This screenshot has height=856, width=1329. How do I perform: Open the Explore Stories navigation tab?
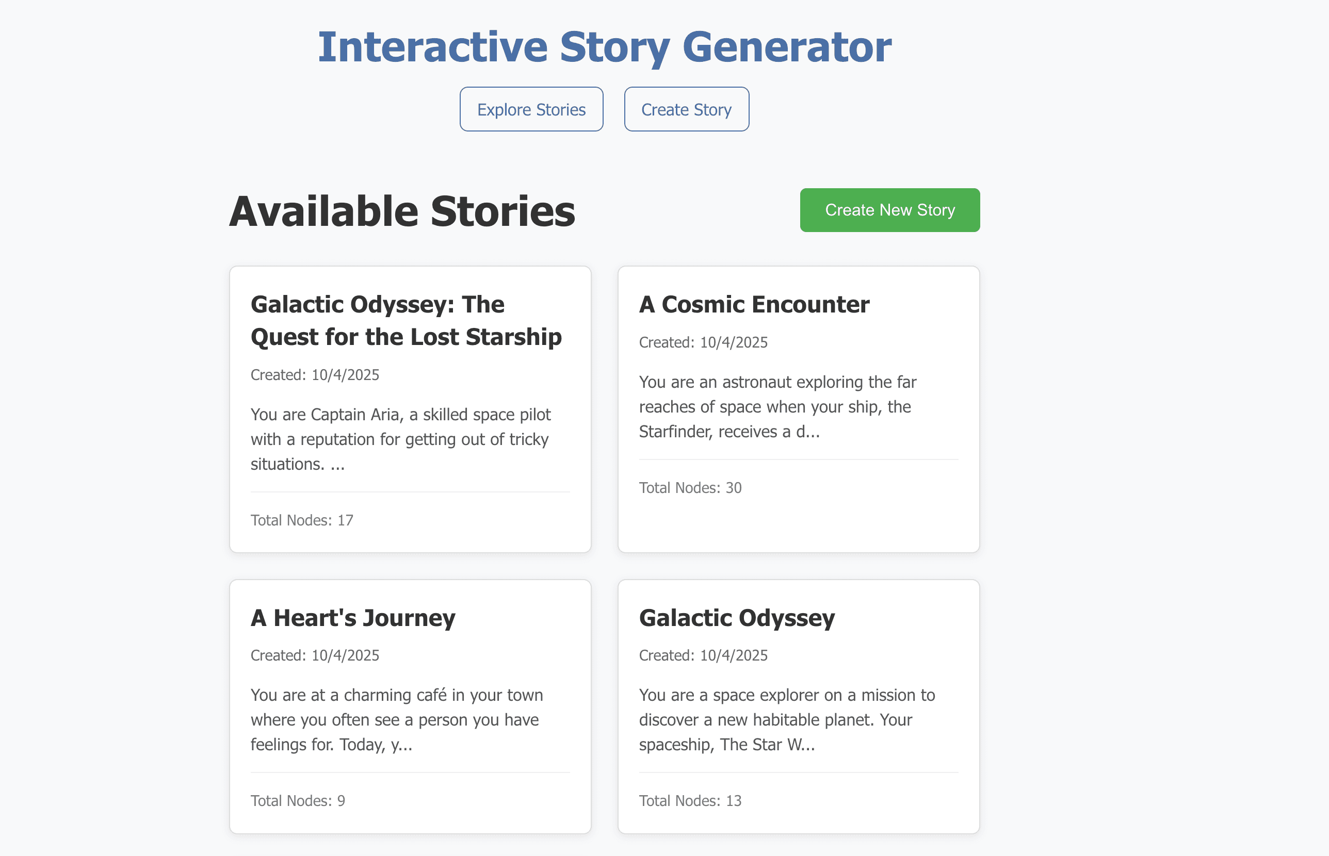click(x=531, y=109)
